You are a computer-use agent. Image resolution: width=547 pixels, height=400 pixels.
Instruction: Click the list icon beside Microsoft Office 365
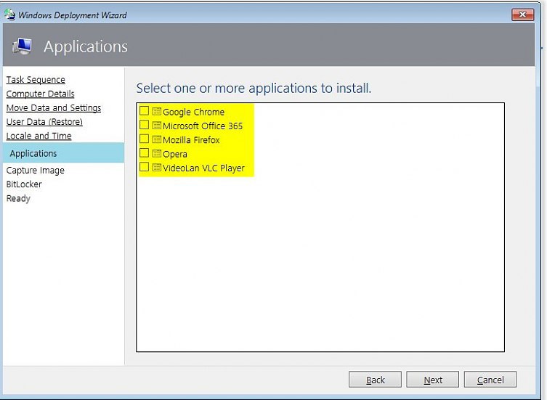(157, 126)
